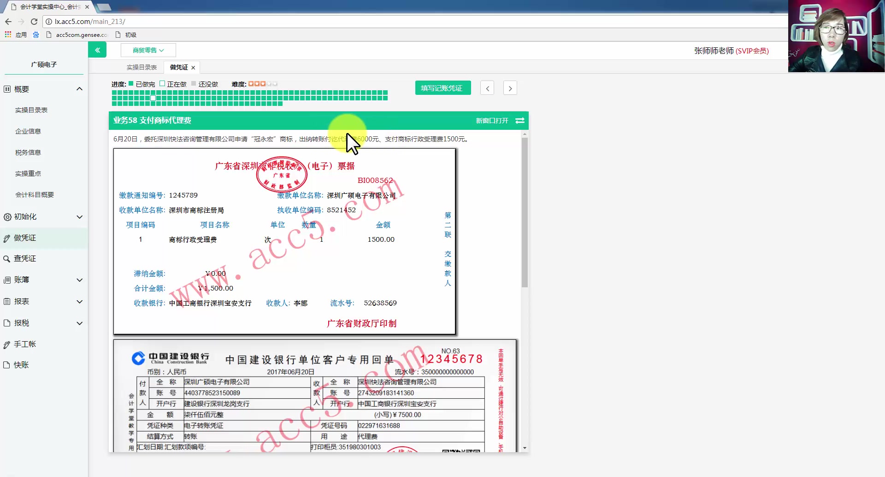This screenshot has width=885, height=477.
Task: Click the address bar URL
Action: 90,22
